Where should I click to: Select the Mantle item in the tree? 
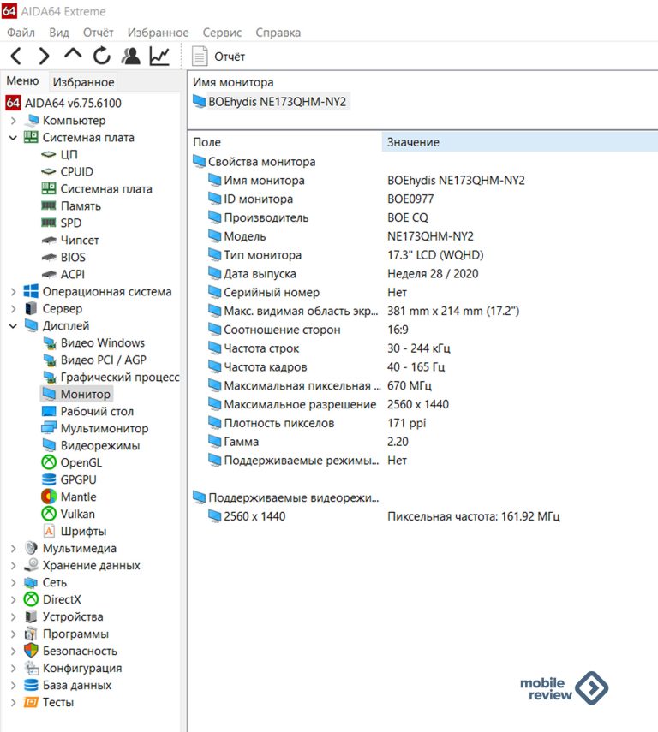pos(78,497)
